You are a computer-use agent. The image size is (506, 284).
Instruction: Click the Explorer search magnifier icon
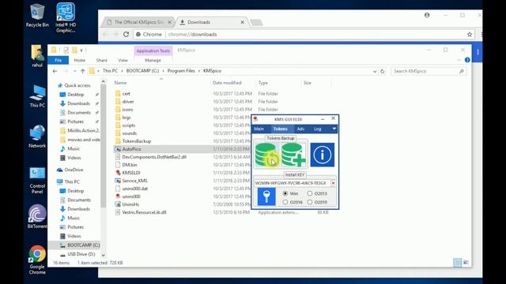462,71
